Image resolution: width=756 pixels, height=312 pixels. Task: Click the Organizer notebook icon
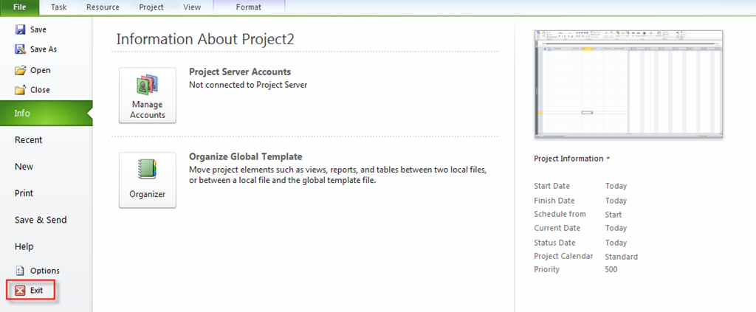click(x=148, y=170)
